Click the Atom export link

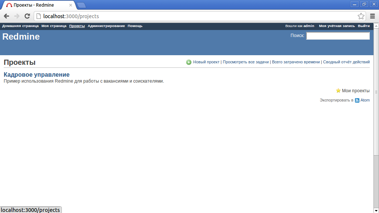(x=365, y=100)
